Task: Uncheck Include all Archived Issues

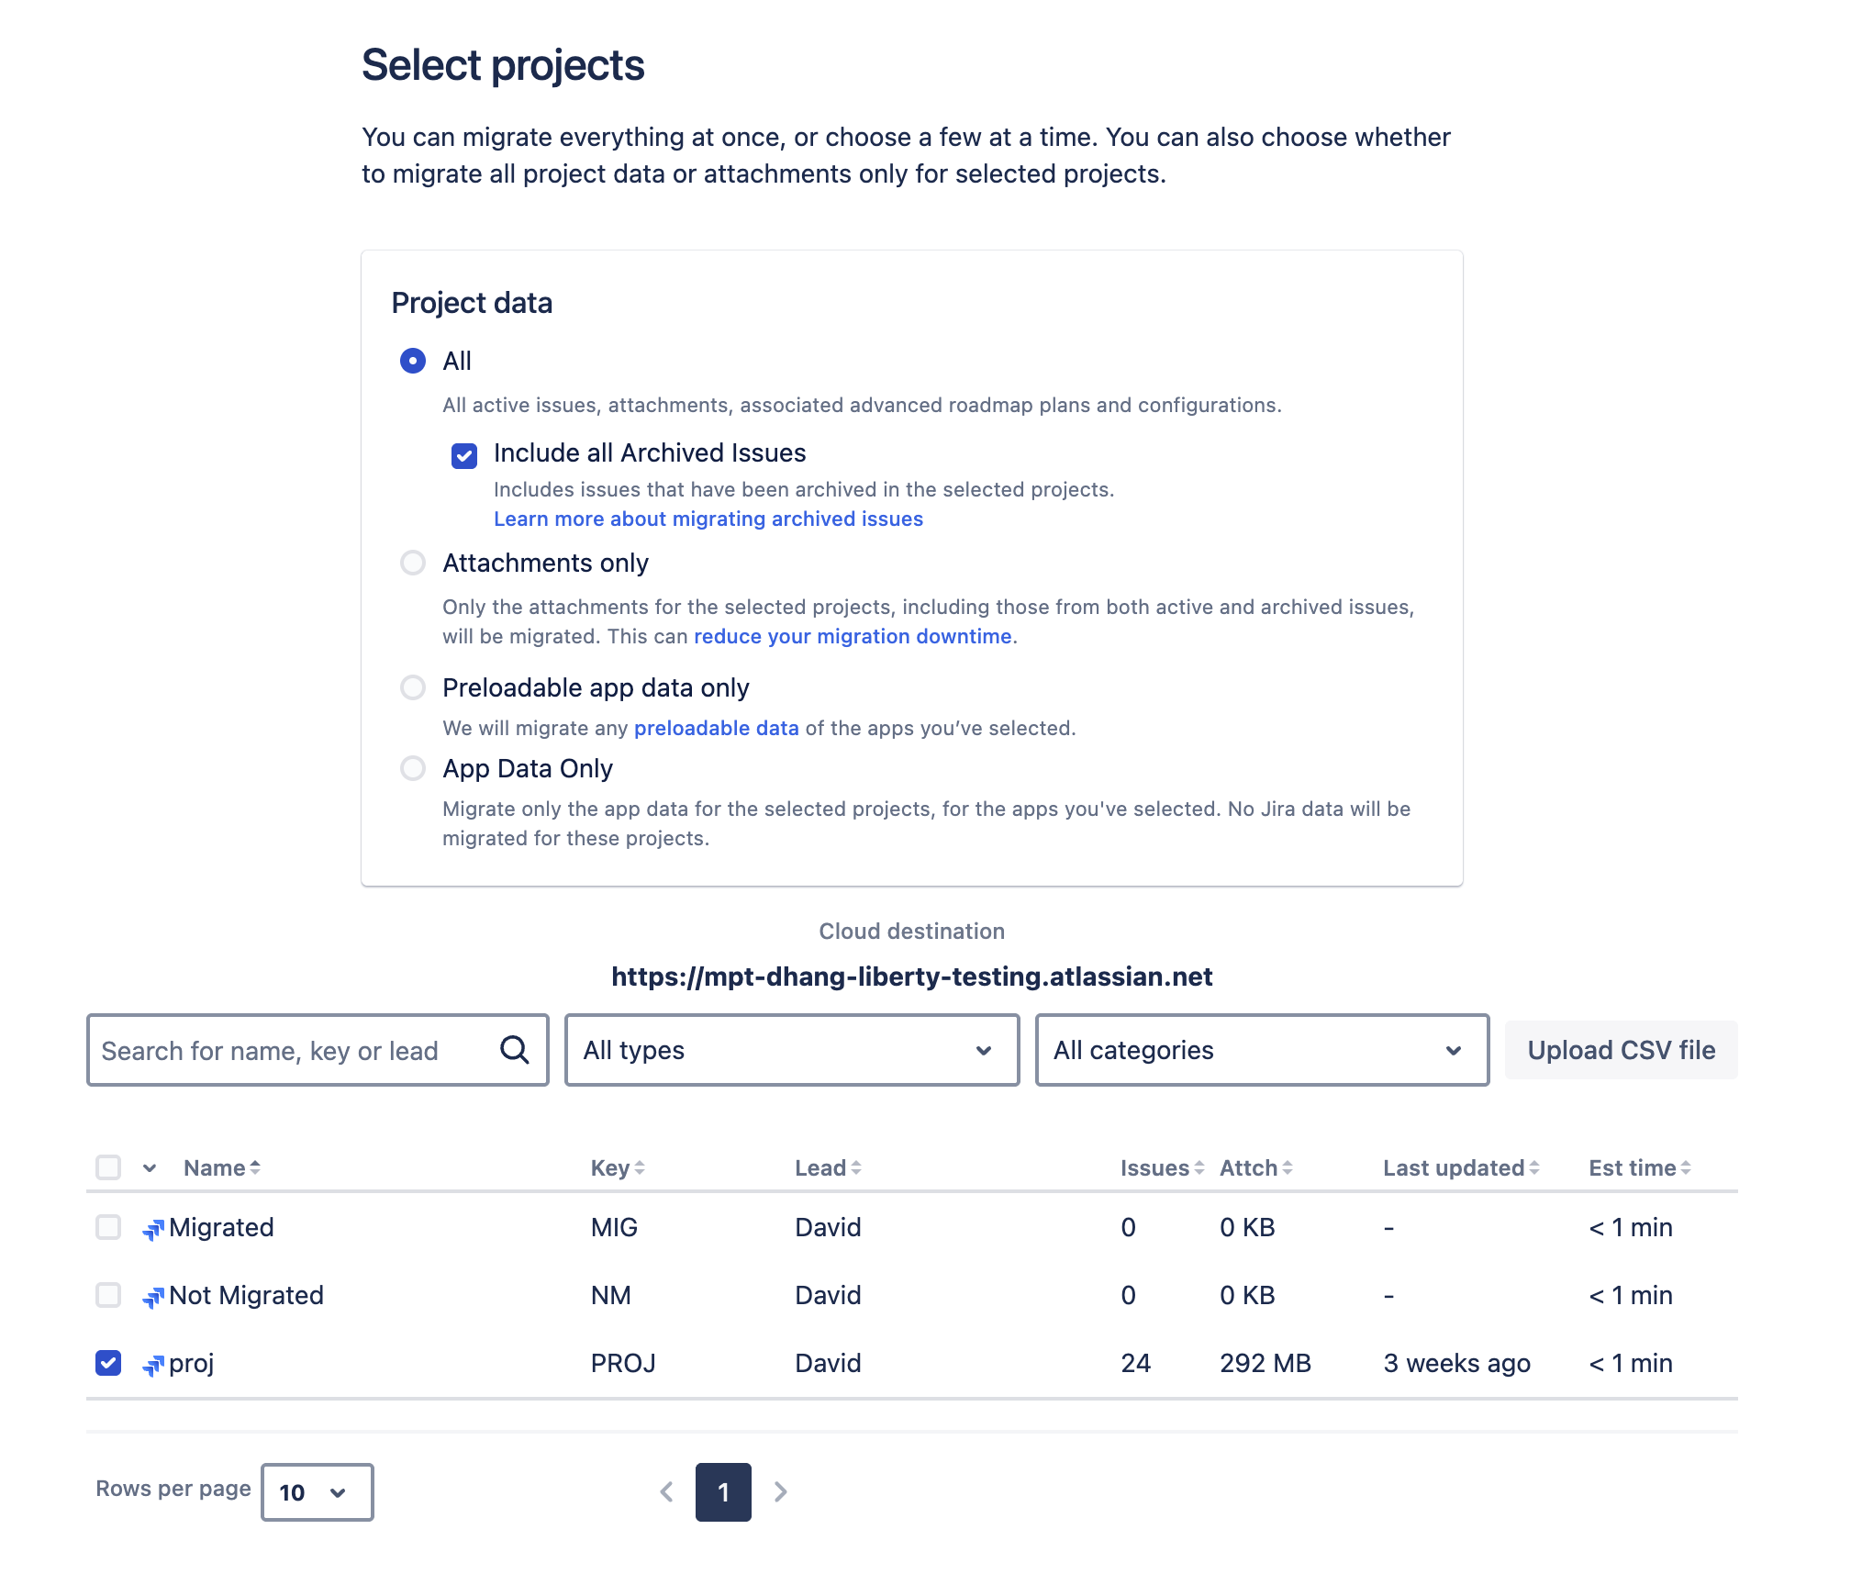Action: [463, 455]
